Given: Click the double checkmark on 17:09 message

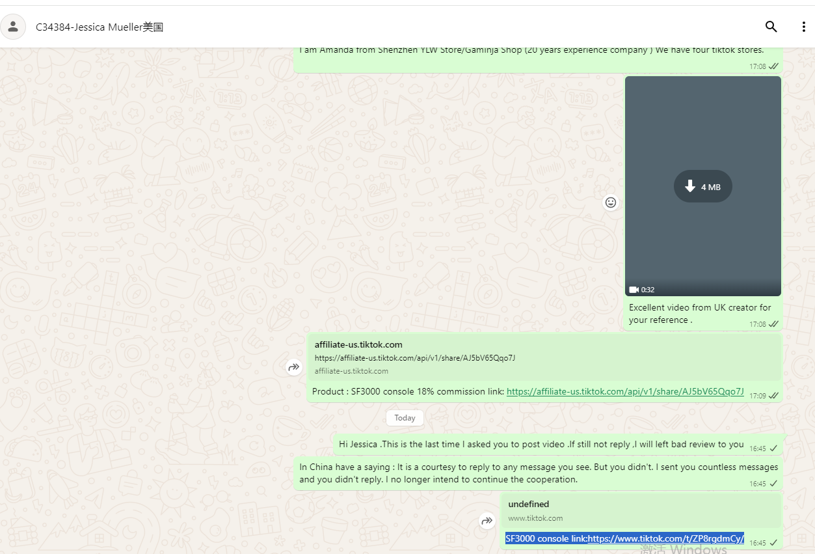Looking at the screenshot, I should (773, 396).
